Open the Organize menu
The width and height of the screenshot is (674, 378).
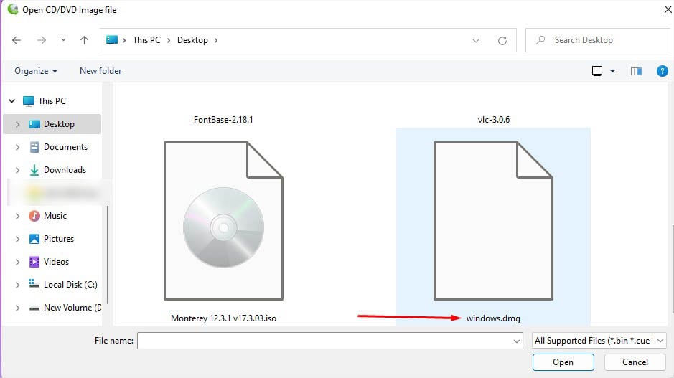(x=36, y=71)
